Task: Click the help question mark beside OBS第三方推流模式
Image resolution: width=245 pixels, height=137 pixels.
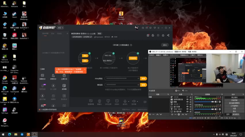Action: click(x=131, y=45)
